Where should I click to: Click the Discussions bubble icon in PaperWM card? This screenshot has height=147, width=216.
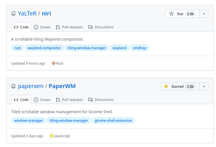pyautogui.click(x=90, y=99)
